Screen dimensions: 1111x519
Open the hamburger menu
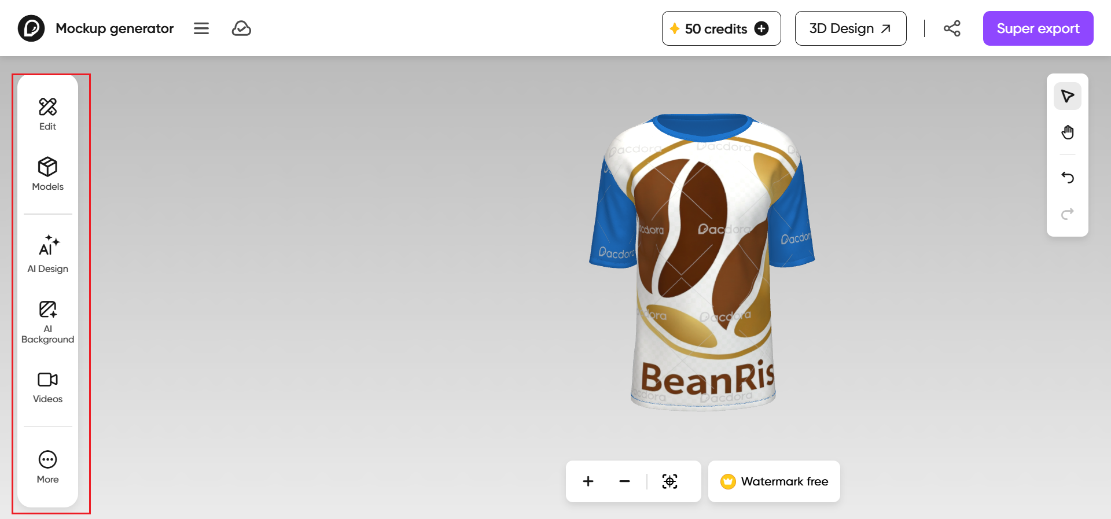[x=201, y=28]
